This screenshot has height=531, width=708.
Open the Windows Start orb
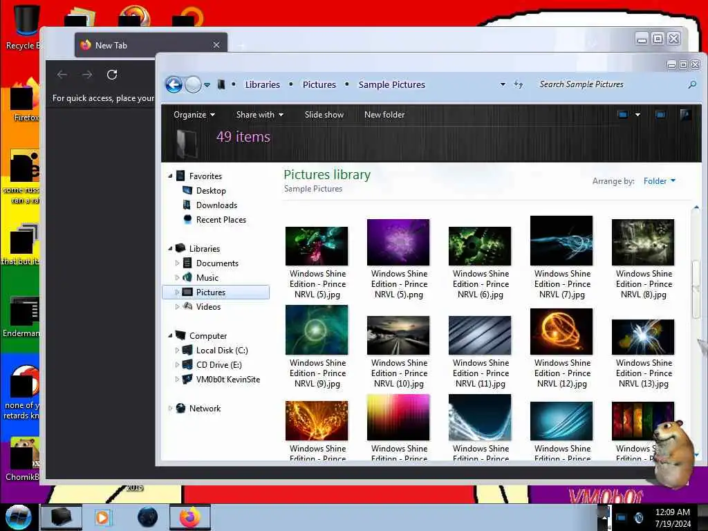pos(18,517)
